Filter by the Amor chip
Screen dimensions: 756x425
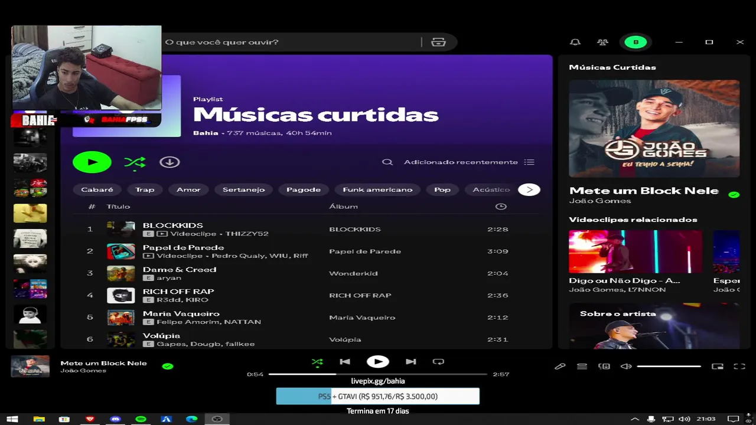(188, 189)
